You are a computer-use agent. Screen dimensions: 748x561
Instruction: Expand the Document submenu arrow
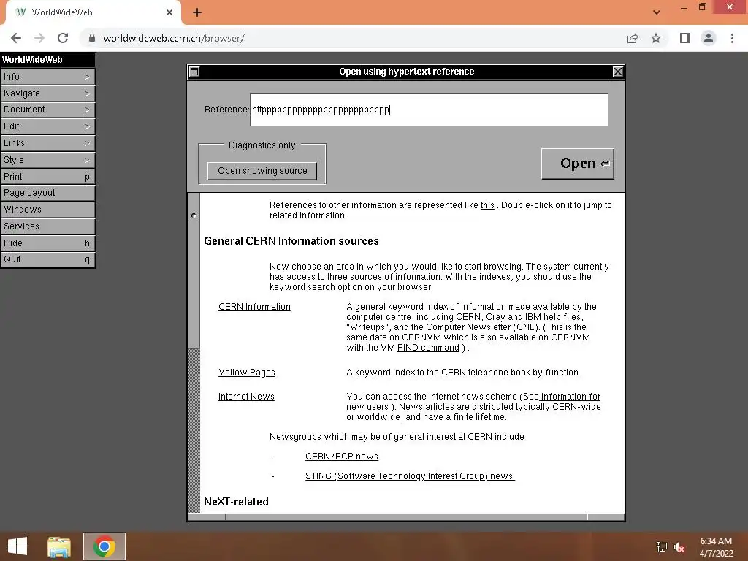[x=87, y=110]
